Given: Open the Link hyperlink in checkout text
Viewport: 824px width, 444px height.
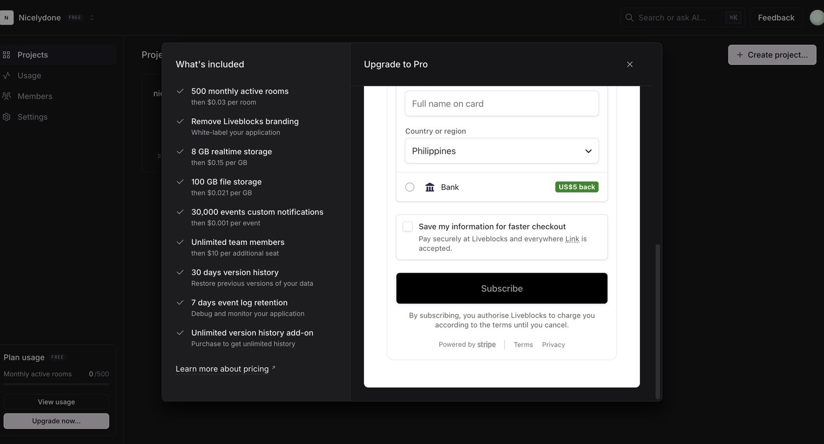Looking at the screenshot, I should 572,239.
